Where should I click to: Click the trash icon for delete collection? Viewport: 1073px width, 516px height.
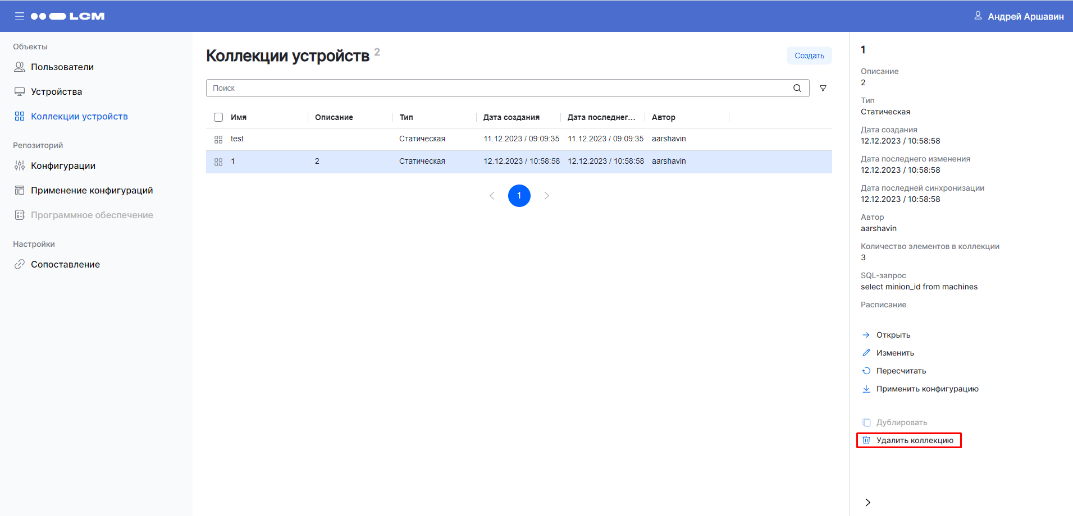[x=866, y=440]
